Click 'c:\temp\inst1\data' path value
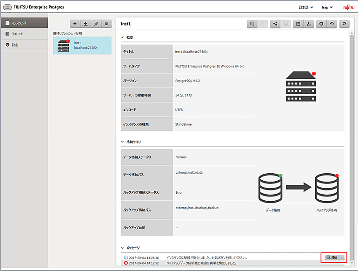Image resolution: width=358 pixels, height=271 pixels. [189, 172]
